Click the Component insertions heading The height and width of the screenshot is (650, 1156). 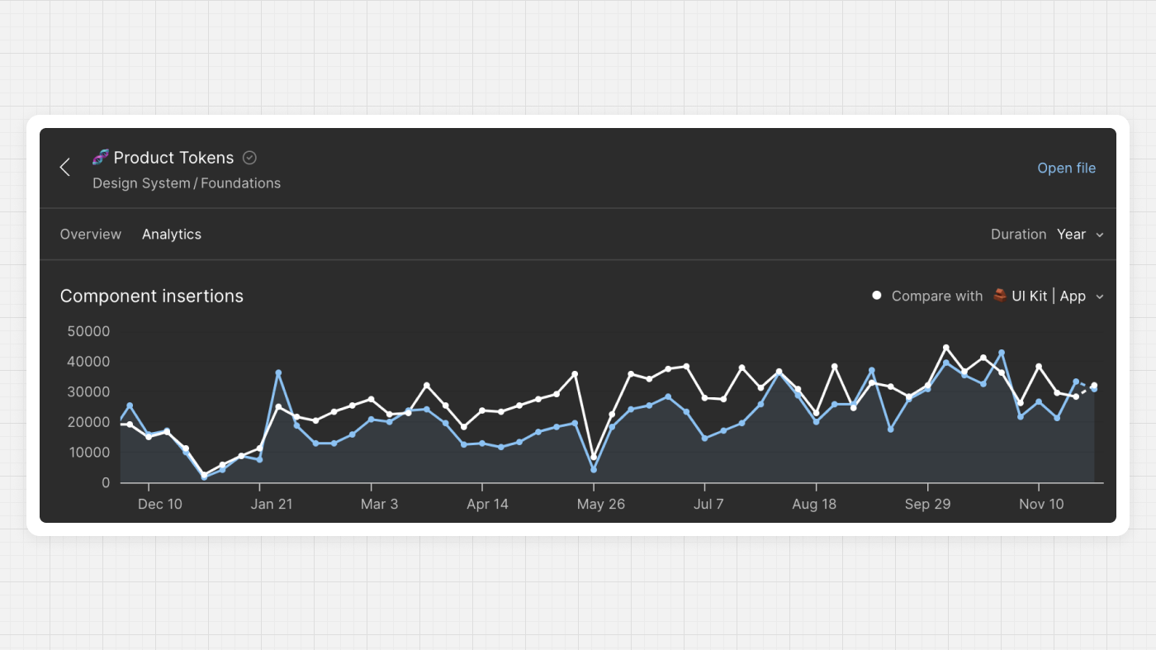point(152,296)
